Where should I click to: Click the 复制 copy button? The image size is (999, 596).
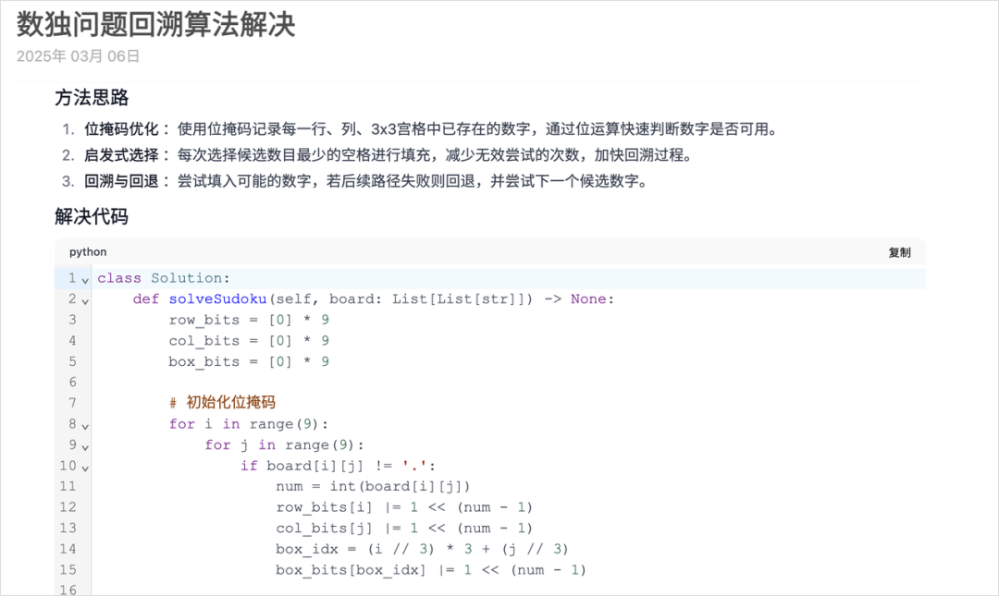tap(899, 253)
